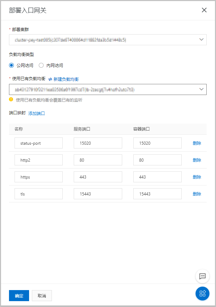Click the swap icon beside 新建负载均衡

click(x=50, y=79)
